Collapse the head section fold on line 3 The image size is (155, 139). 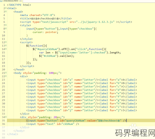tap(6, 11)
